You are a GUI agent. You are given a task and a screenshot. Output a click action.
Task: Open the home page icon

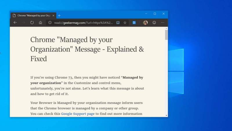pos(40,23)
